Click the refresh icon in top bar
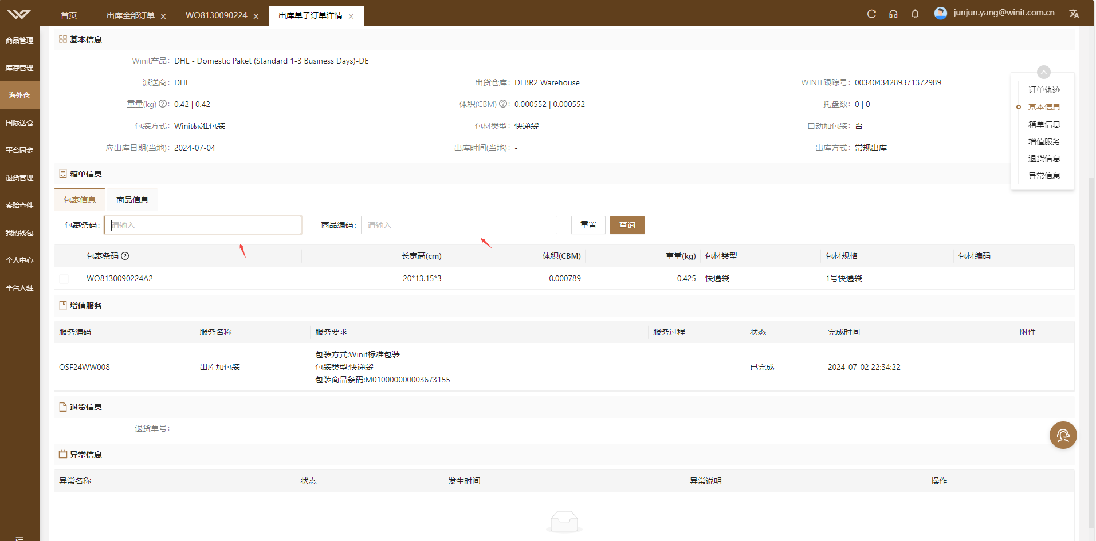This screenshot has width=1096, height=541. 871,14
